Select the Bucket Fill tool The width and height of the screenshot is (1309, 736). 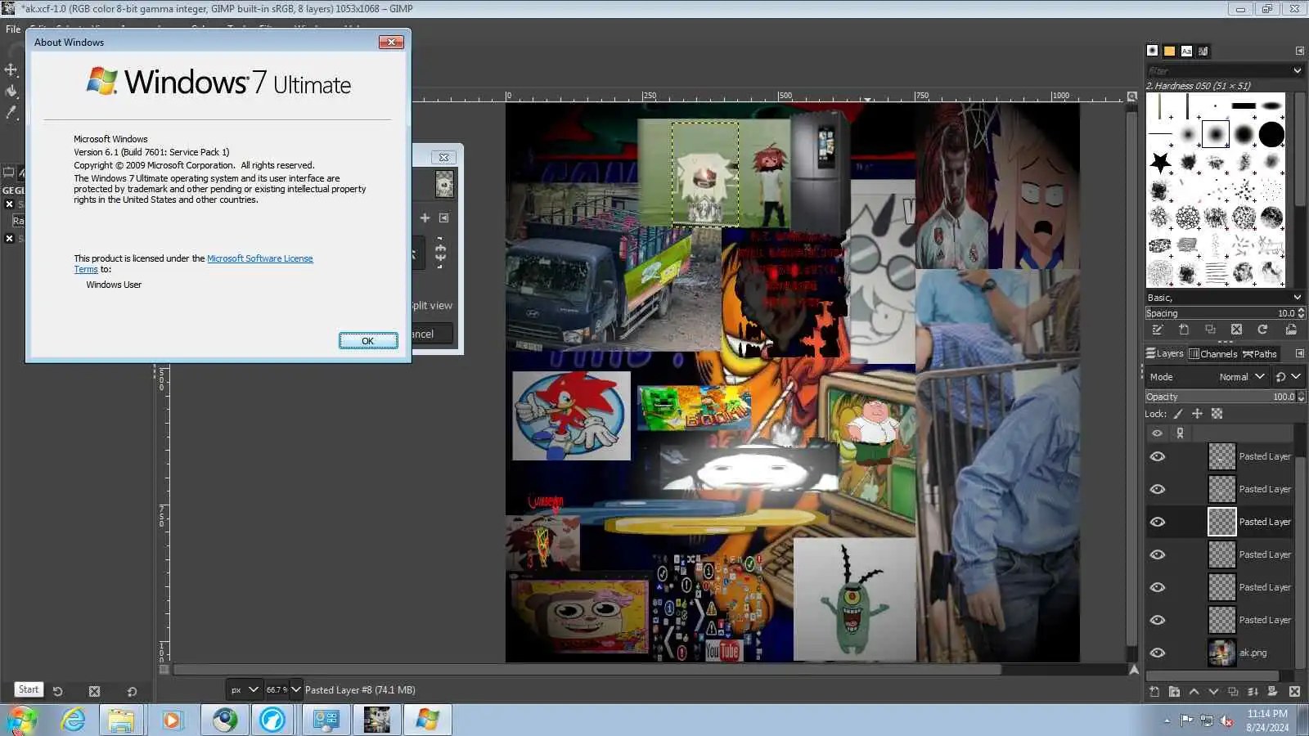(x=11, y=92)
